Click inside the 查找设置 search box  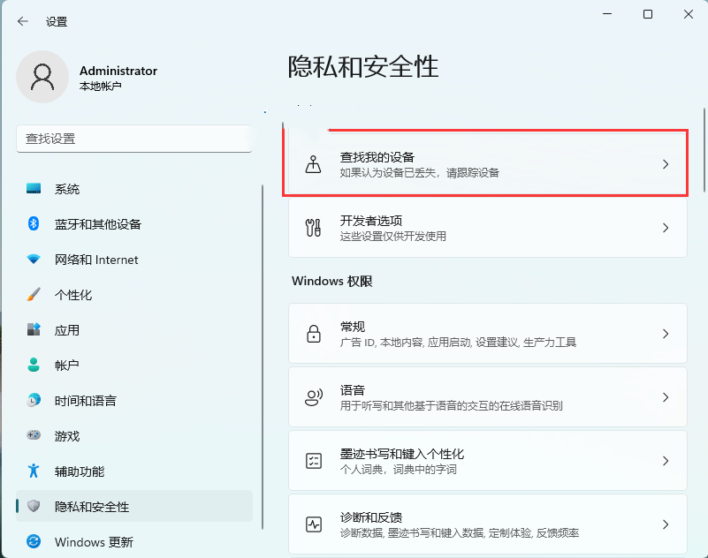134,139
